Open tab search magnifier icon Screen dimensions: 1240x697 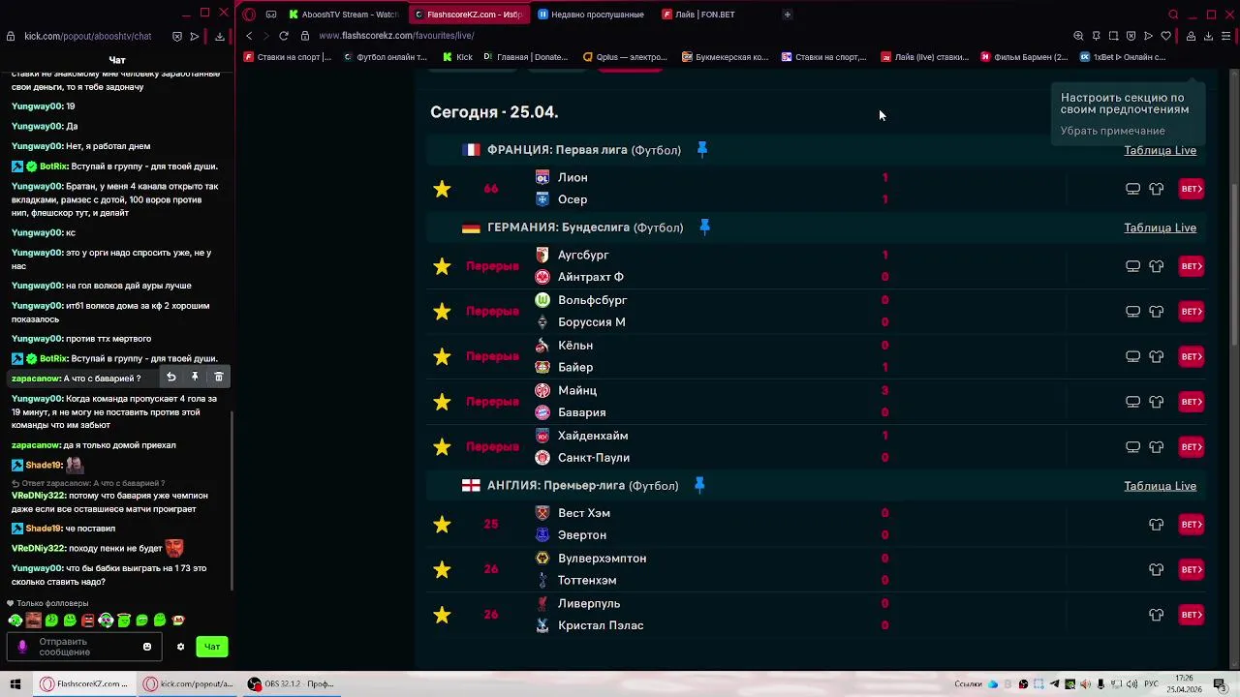[x=1173, y=15]
